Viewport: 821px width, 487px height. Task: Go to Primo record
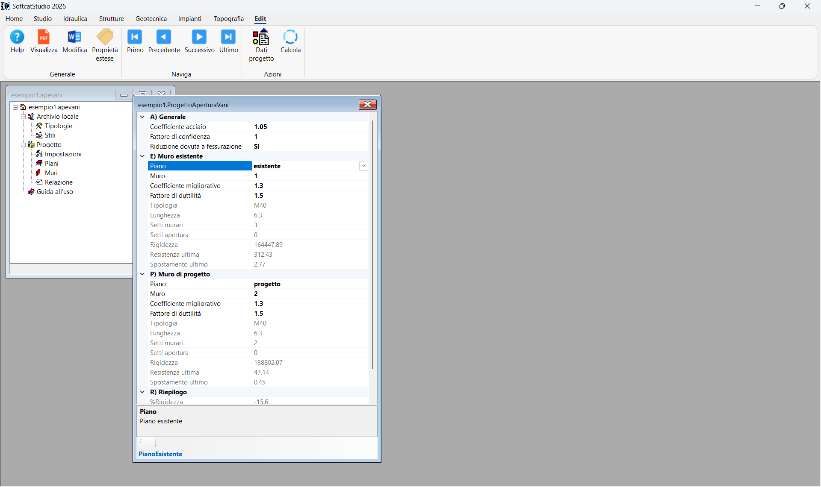(x=135, y=41)
